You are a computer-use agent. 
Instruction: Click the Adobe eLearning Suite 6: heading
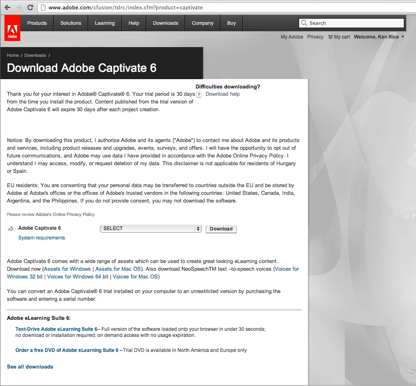[39, 318]
